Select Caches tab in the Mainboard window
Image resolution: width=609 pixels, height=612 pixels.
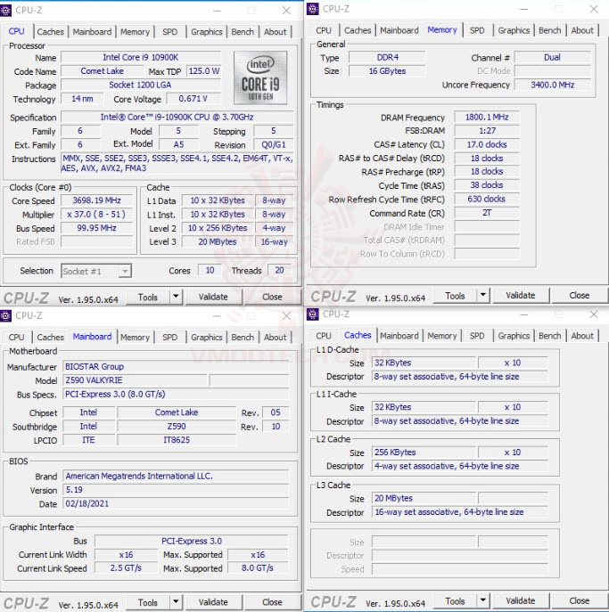click(x=51, y=338)
